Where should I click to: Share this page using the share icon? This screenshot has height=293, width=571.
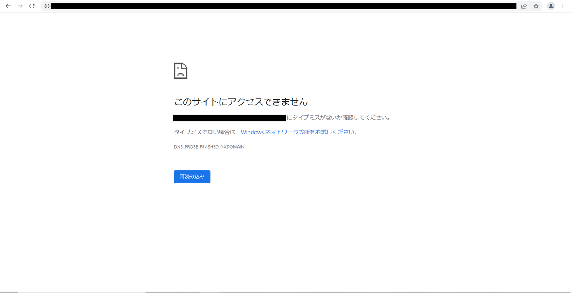[524, 6]
